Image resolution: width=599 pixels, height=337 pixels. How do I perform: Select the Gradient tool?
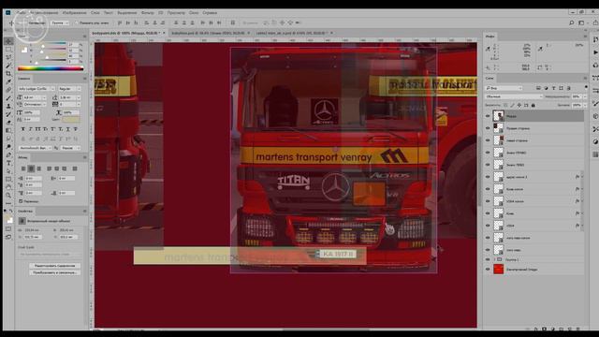pos(8,130)
